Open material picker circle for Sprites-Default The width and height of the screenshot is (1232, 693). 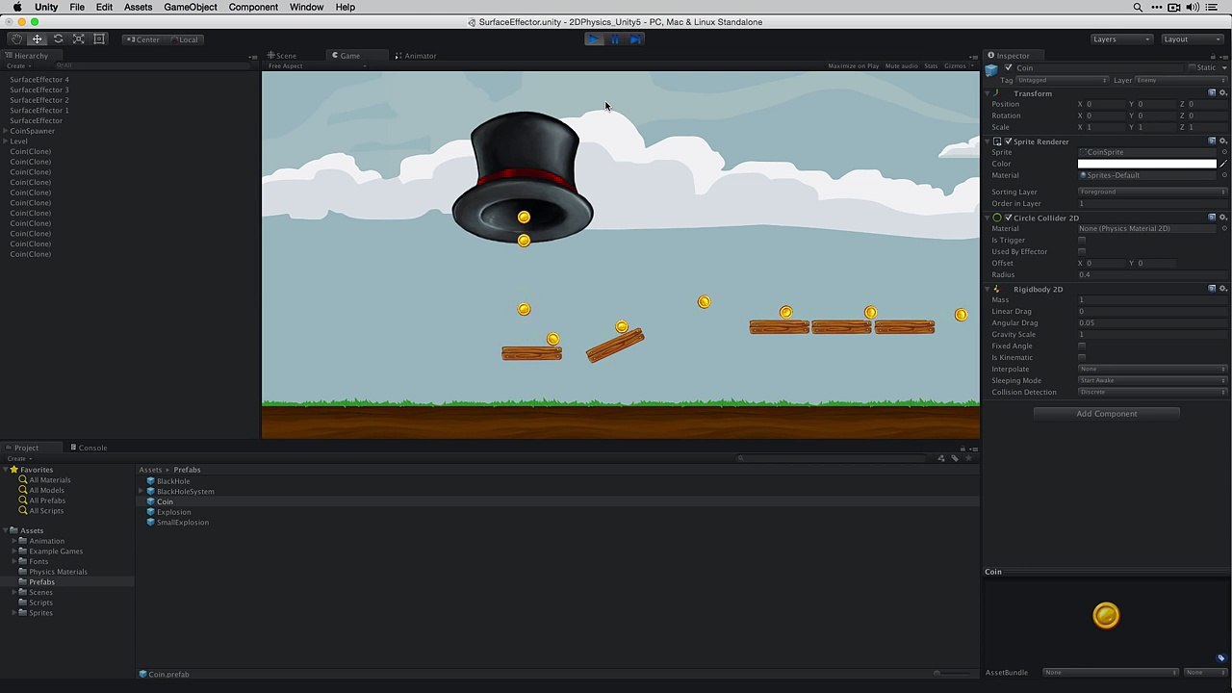(x=1224, y=175)
